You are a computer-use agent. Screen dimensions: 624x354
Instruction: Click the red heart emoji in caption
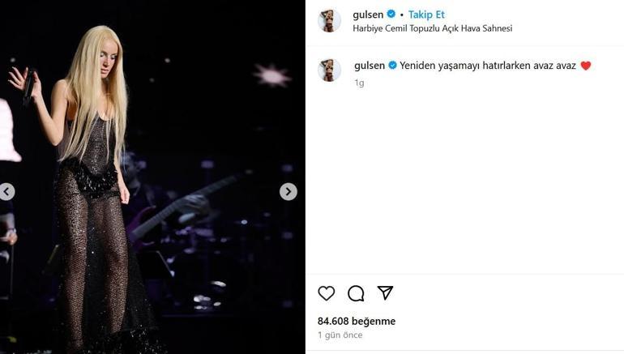coord(585,66)
